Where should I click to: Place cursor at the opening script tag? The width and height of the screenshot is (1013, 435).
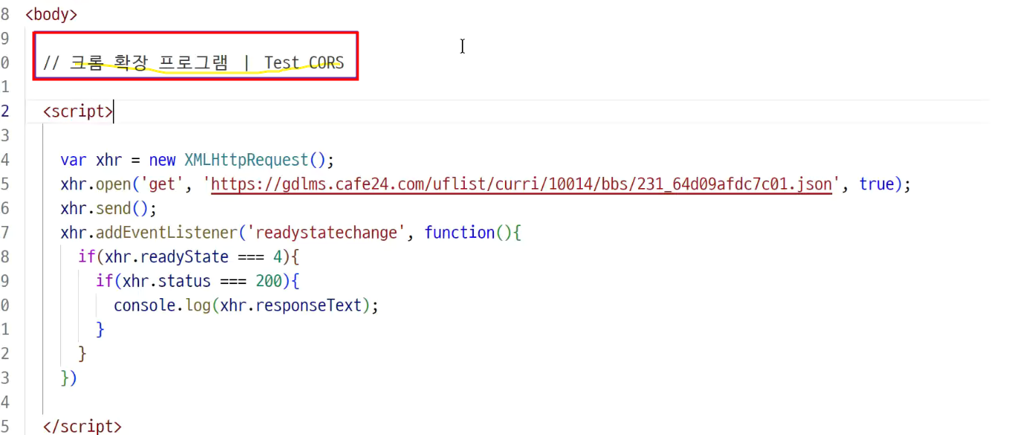(78, 112)
